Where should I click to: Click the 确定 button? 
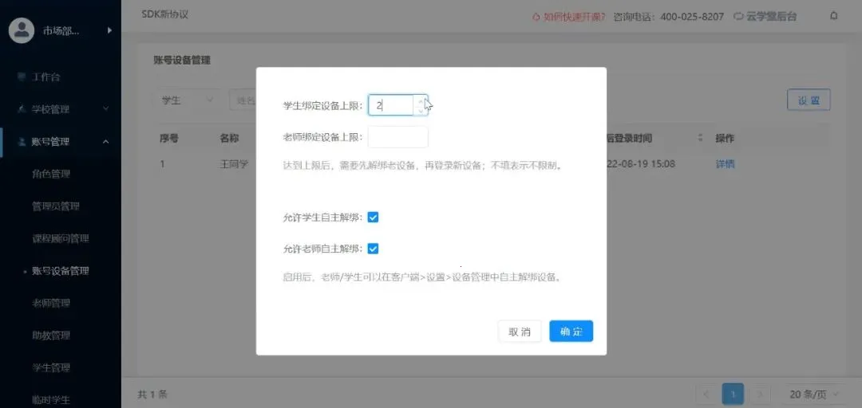click(571, 331)
